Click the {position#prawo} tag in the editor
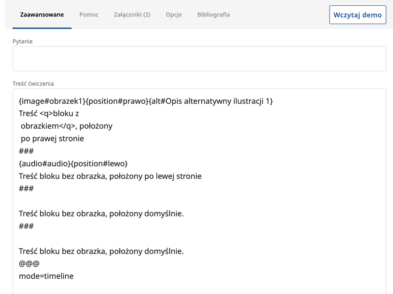The image size is (393, 294). 117,101
